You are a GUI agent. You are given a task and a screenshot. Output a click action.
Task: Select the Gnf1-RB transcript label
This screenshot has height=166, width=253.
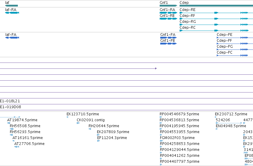point(167,16)
